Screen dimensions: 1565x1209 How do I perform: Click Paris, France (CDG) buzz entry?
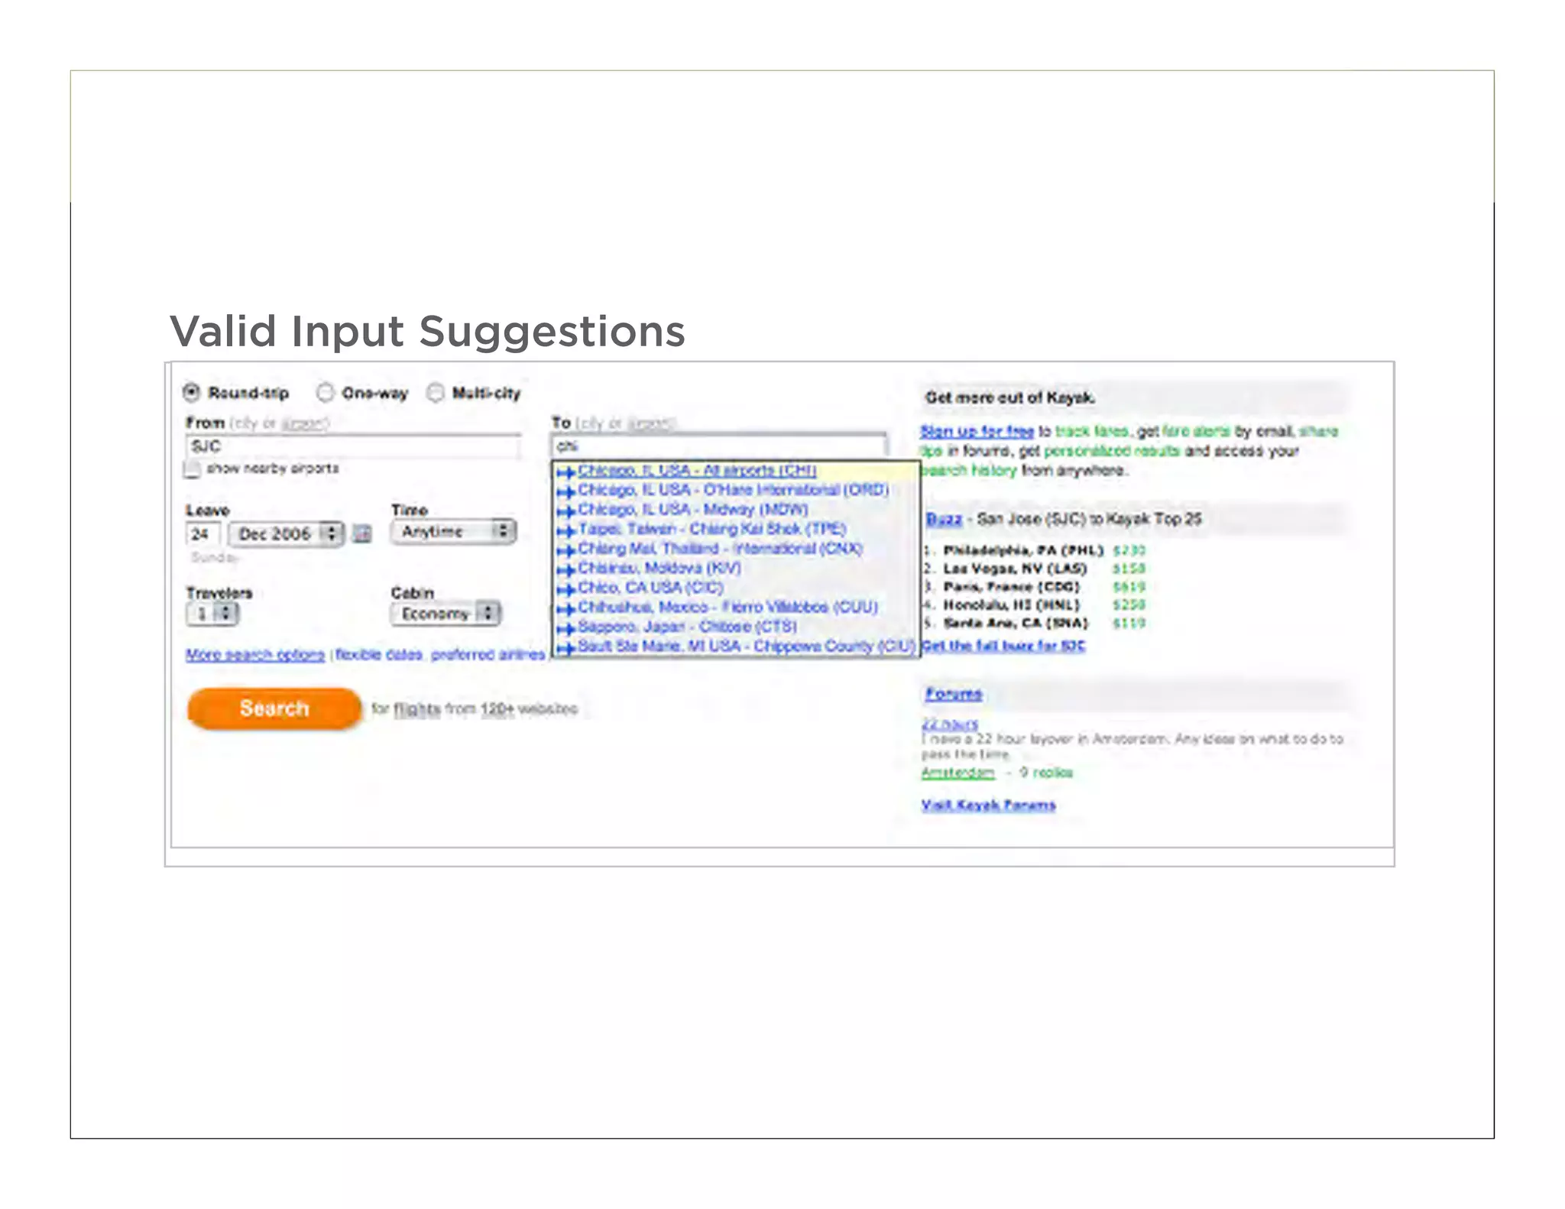[x=1012, y=587]
